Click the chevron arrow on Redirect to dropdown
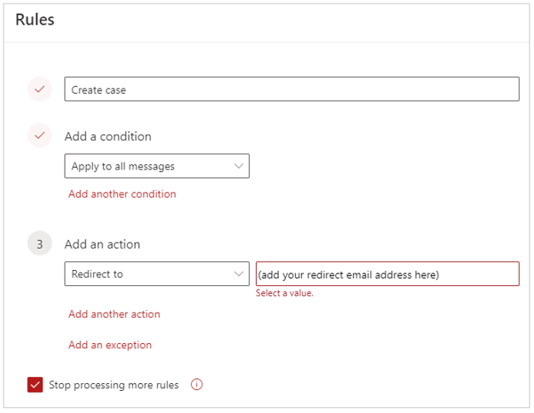This screenshot has width=534, height=413. click(x=239, y=274)
